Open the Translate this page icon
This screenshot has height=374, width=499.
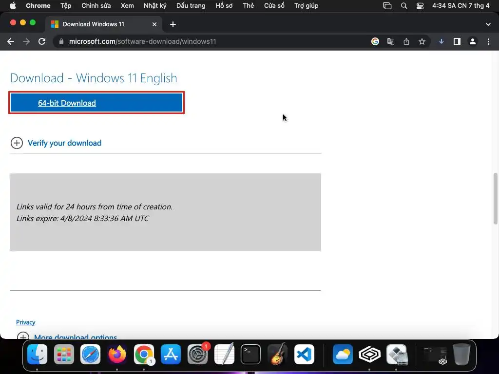pos(391,41)
